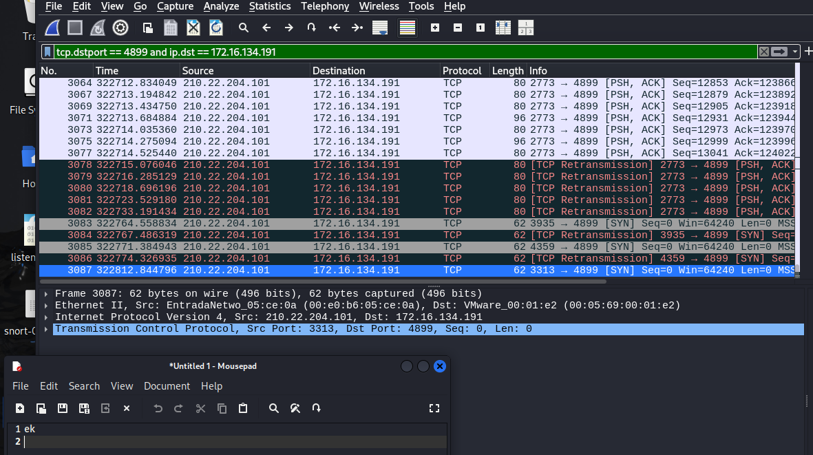Toggle Mousepad fullscreen mode
The width and height of the screenshot is (813, 455).
434,408
